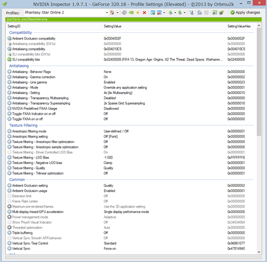Click hex value 0x96861077 for Vertical Sync Tear Control
267x262 pixels.
(x=236, y=243)
